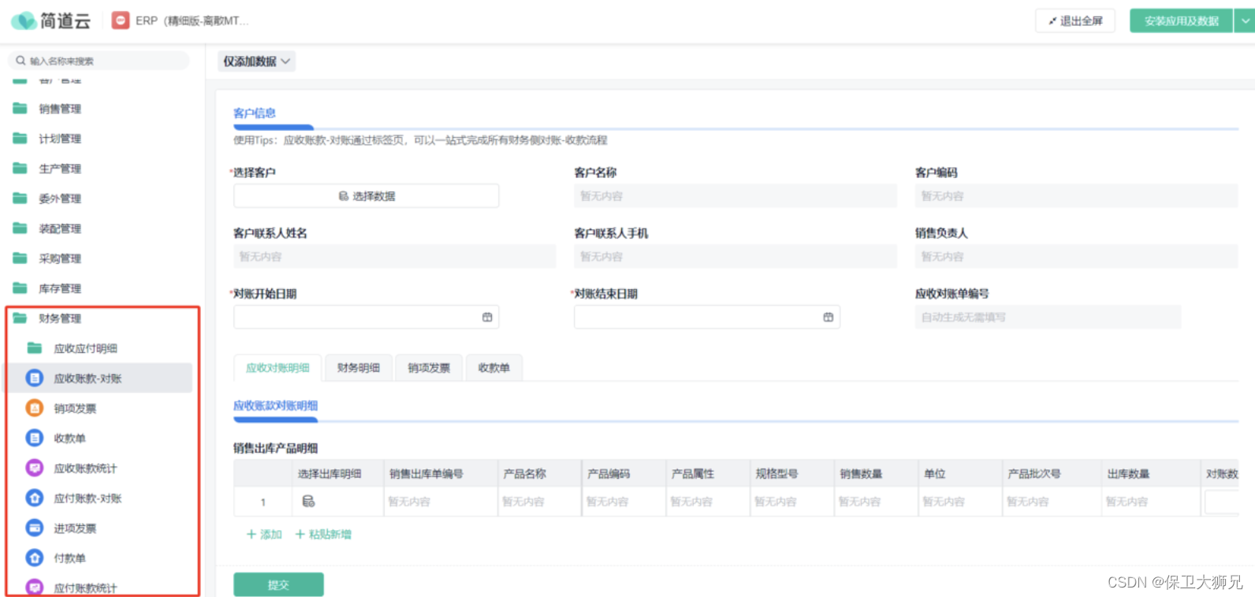Open the 装配管理 folder icon
Screen dimensions: 1255x597
pos(20,228)
